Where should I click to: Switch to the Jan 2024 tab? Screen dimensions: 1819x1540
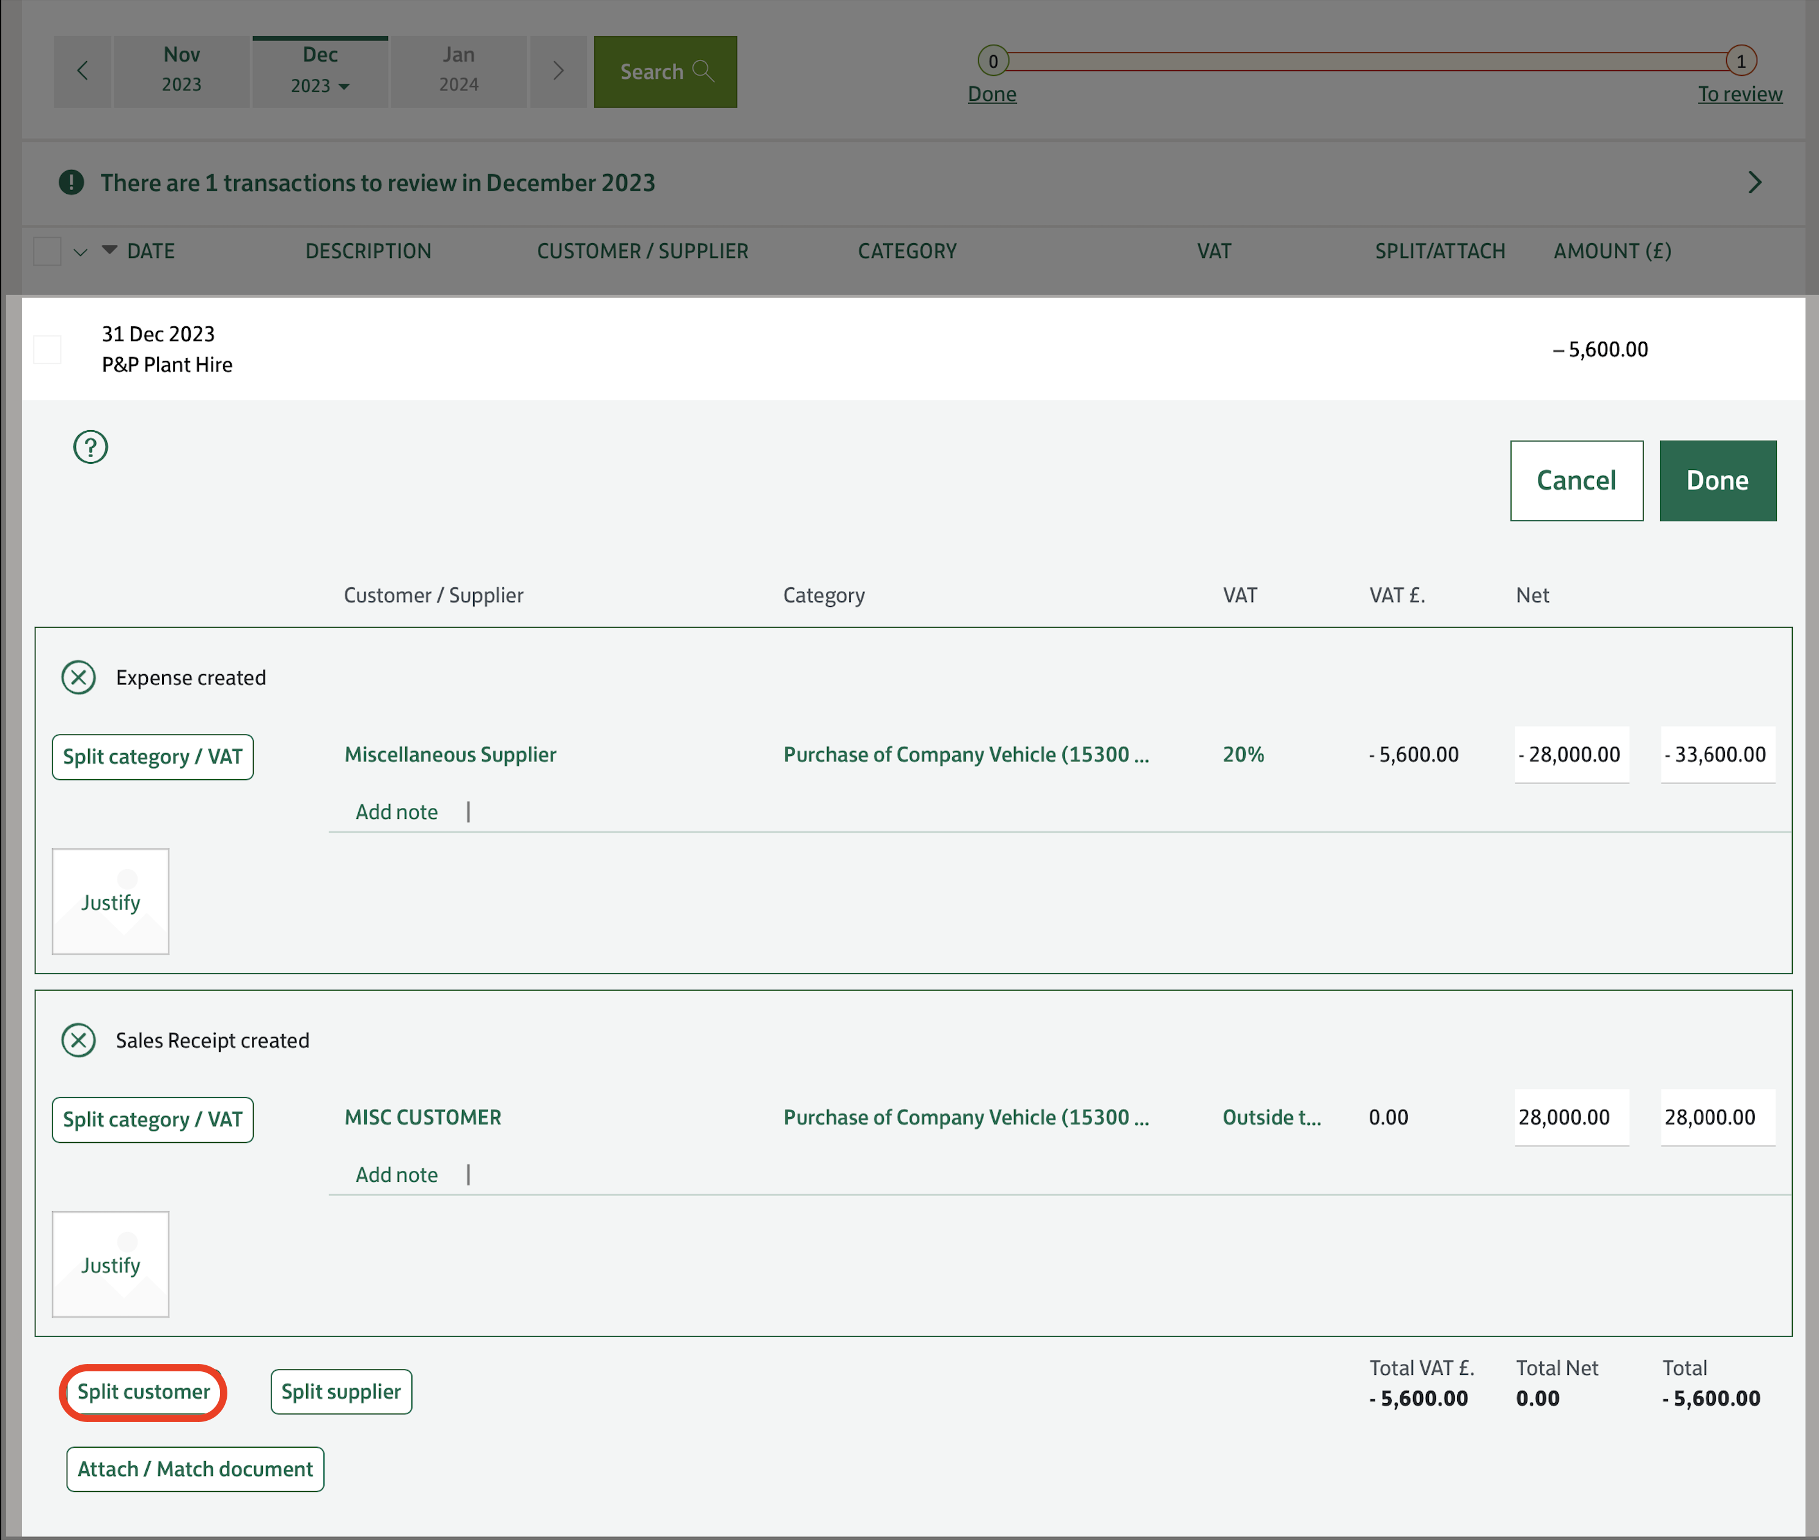(x=458, y=71)
